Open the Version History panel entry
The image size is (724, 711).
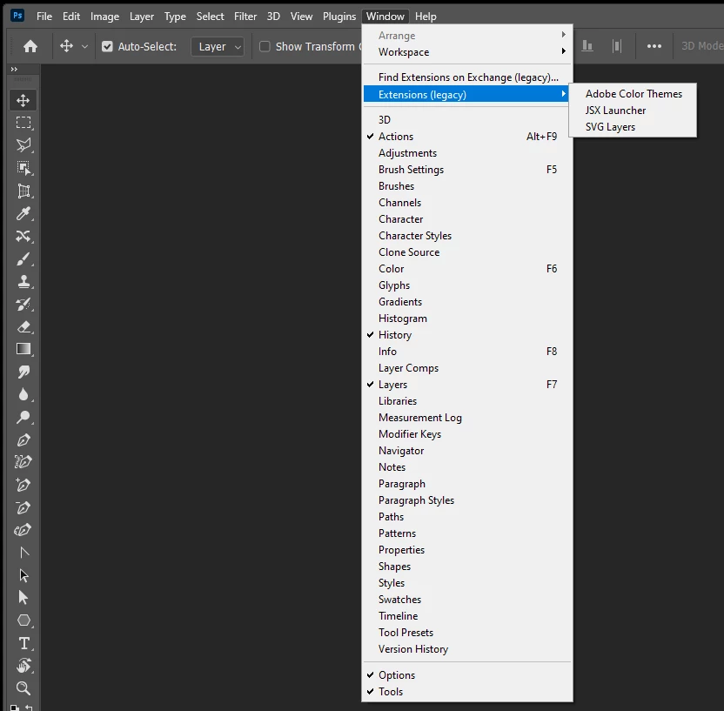tap(467, 649)
